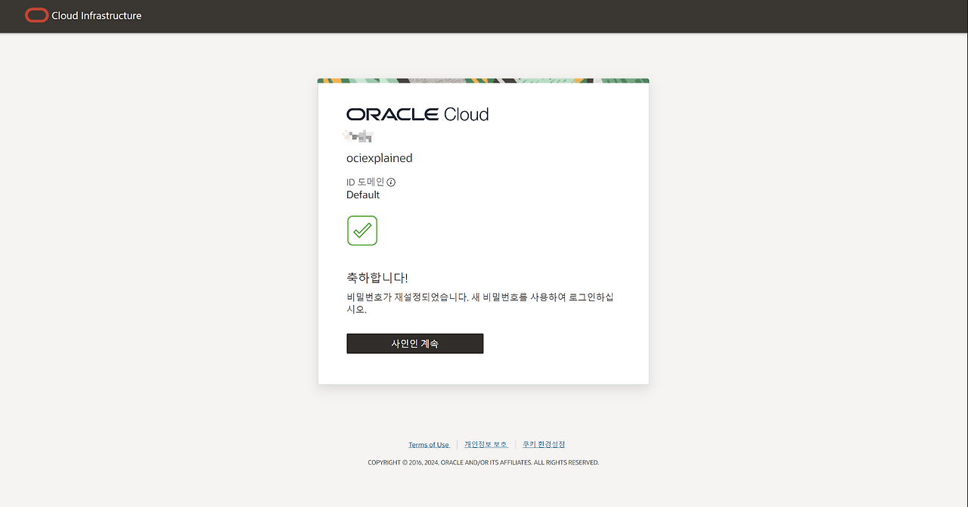Click the 축하합니다! heading

377,278
